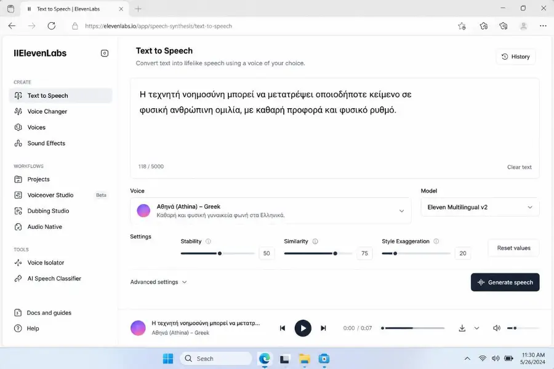Click the player voice avatar thumbnail
Screen dimensions: 554x369
pyautogui.click(x=138, y=328)
